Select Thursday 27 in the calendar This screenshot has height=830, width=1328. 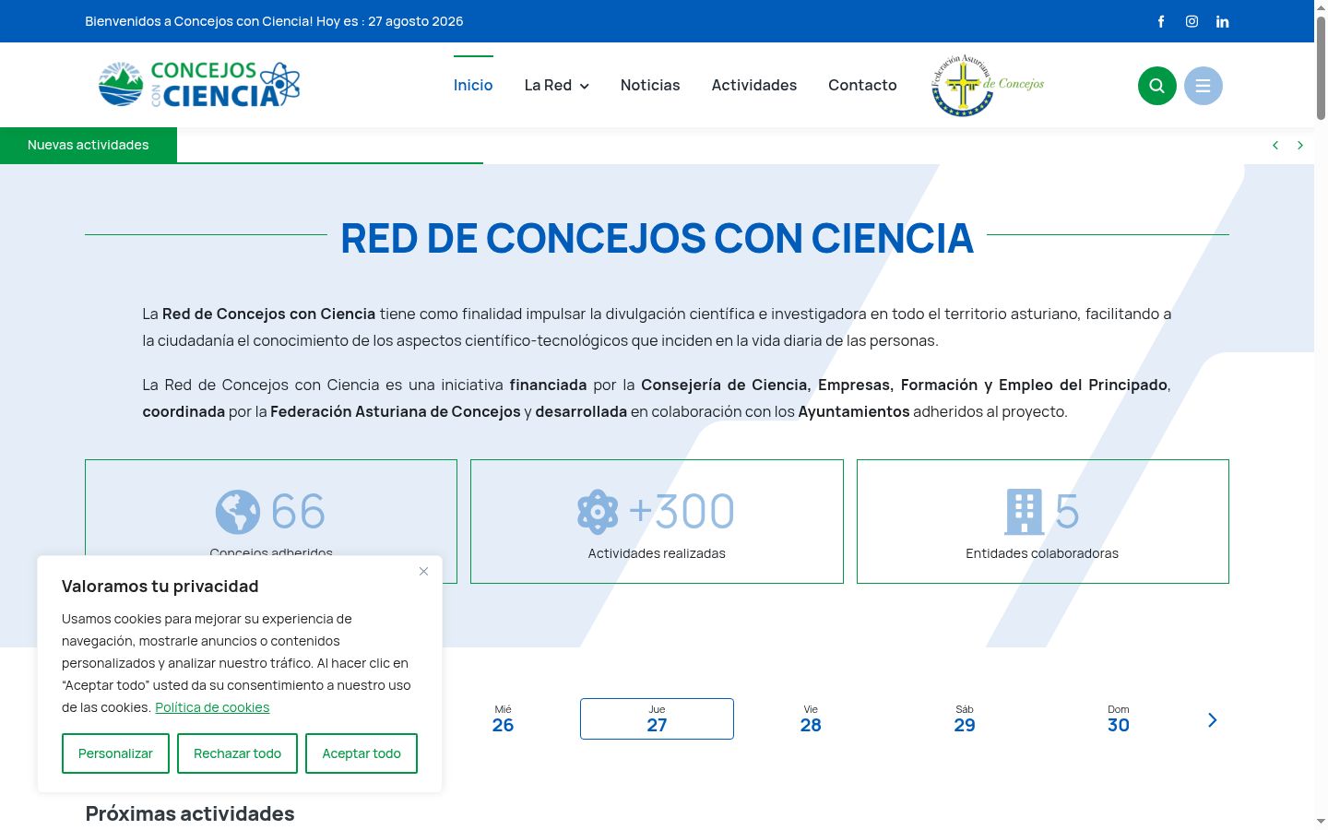(657, 719)
